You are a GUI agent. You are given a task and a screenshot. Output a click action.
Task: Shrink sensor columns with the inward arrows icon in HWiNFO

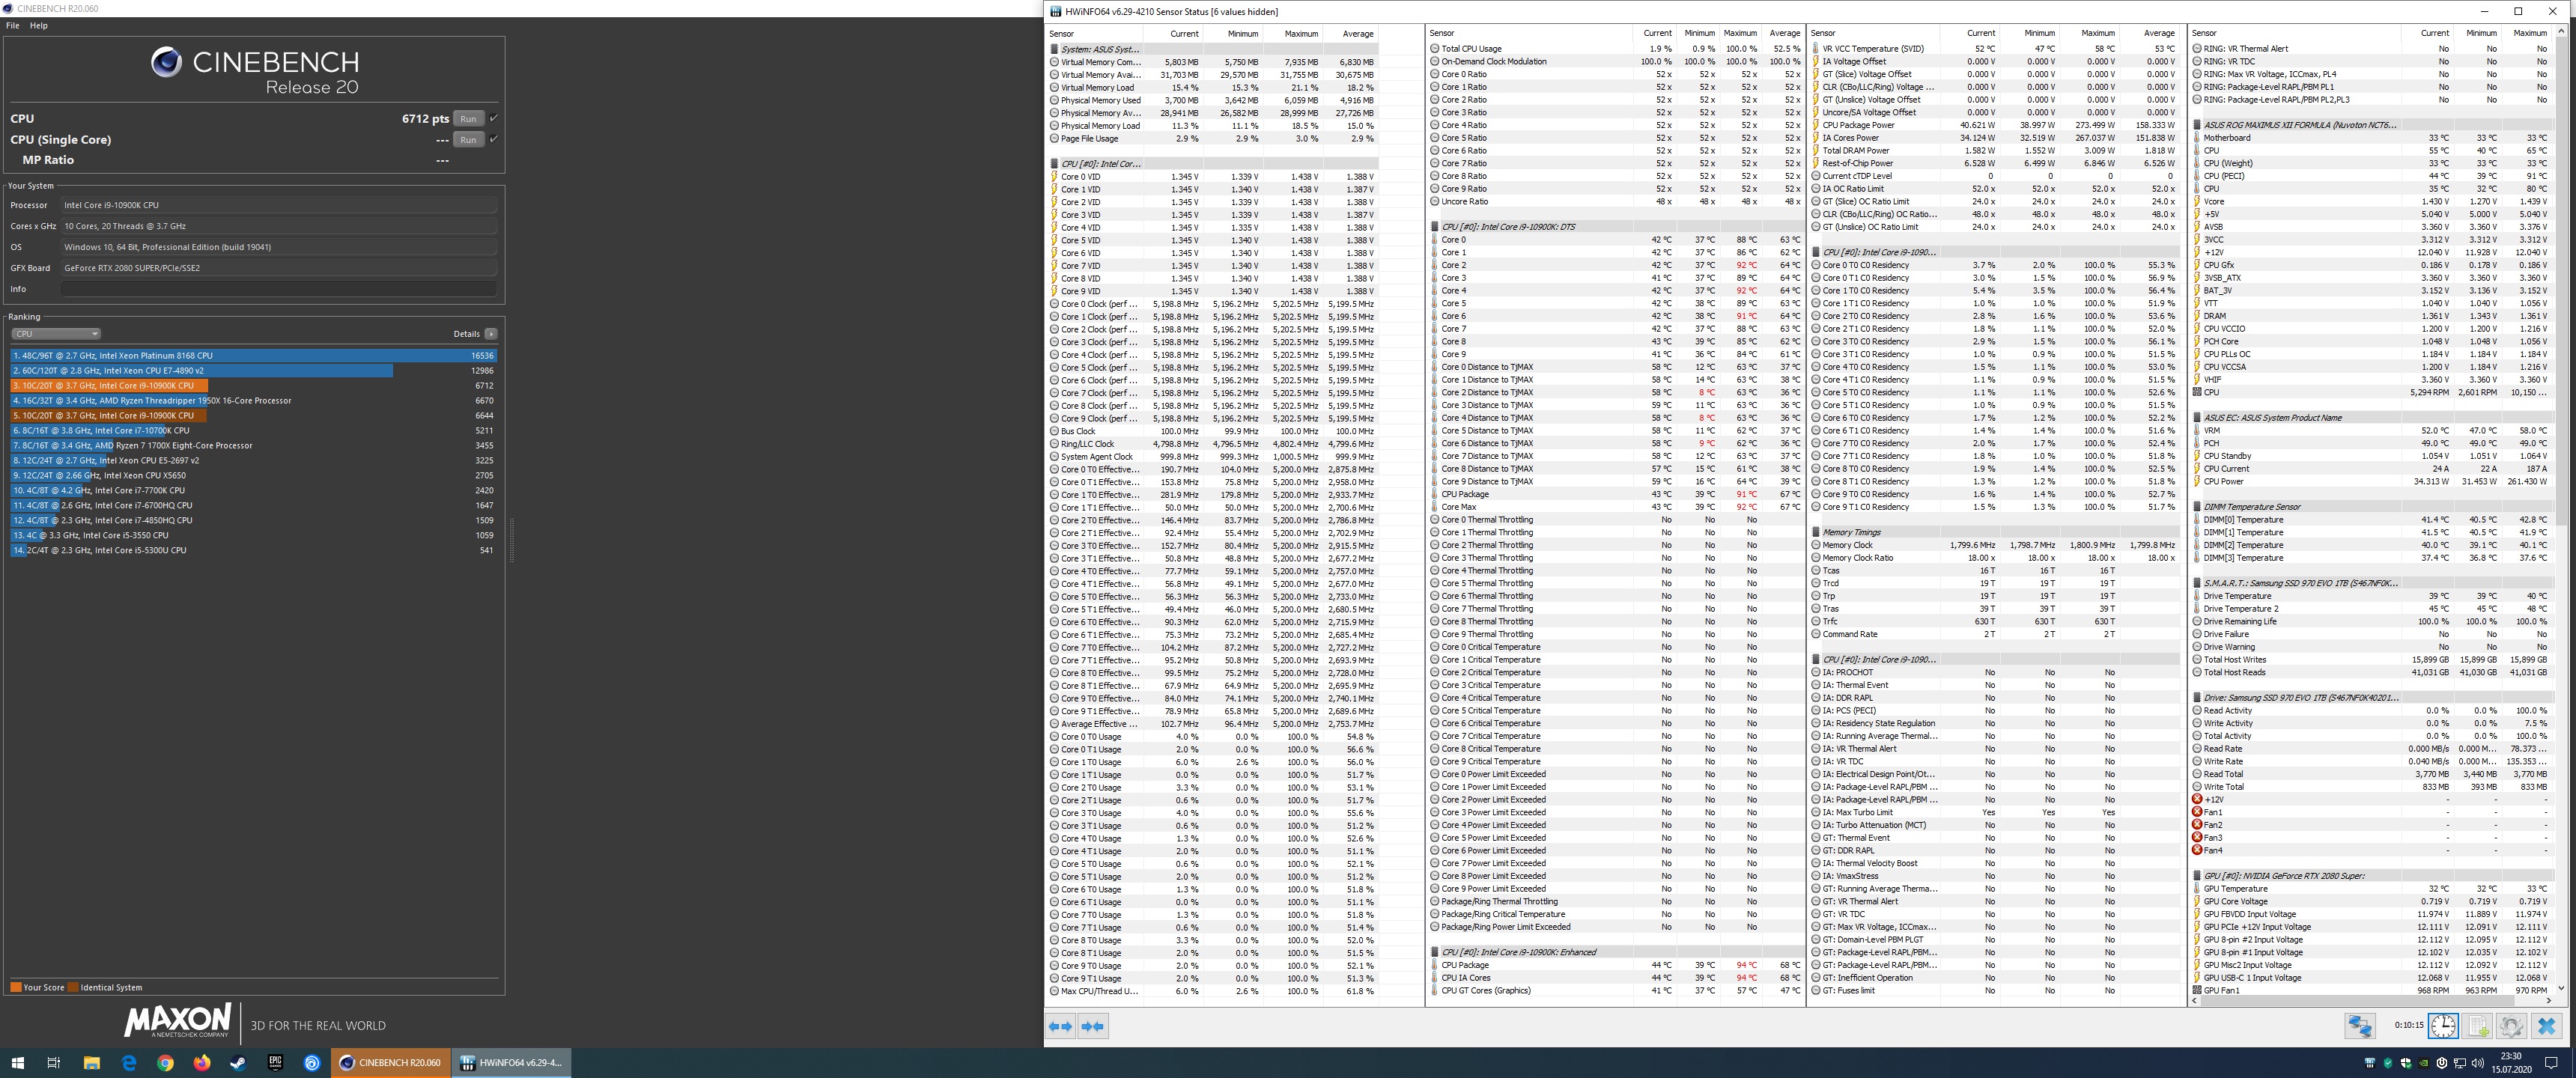click(x=1093, y=1026)
